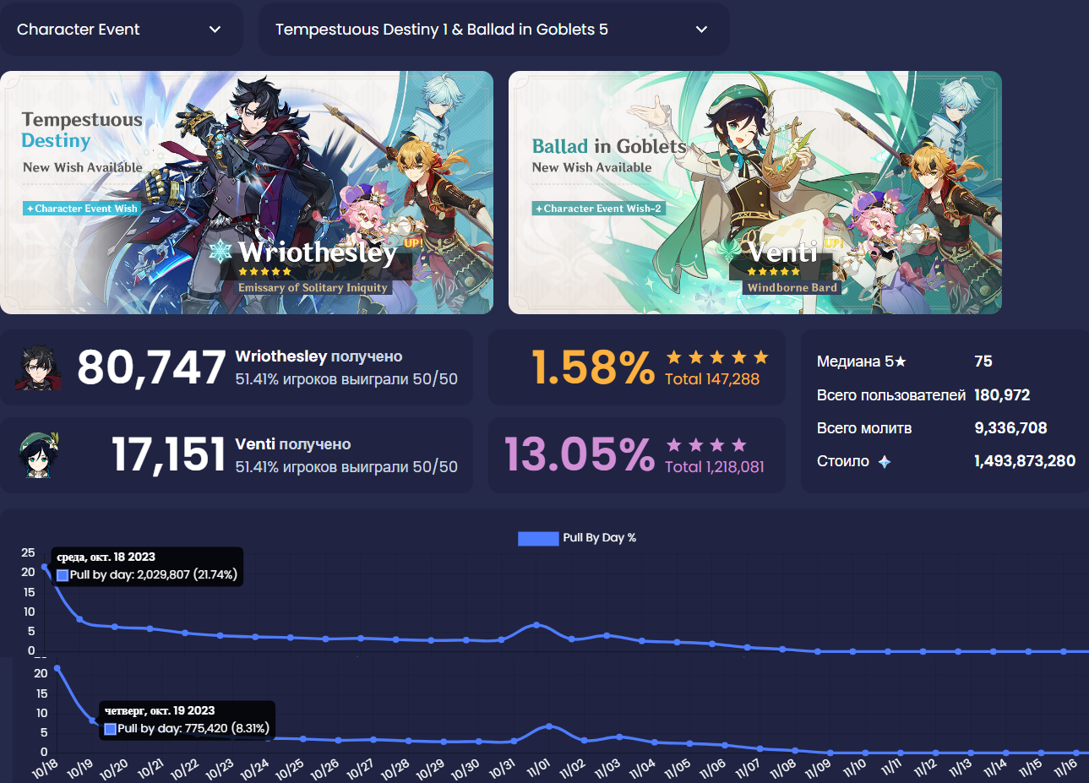1089x783 pixels.
Task: Click the Character Event Wish-2 tag on Venti banner
Action: pyautogui.click(x=598, y=209)
